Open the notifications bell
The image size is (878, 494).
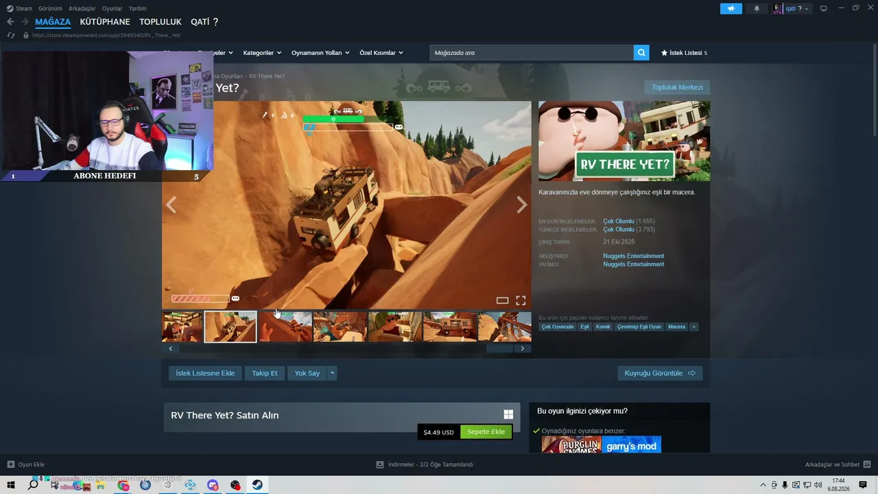(x=757, y=8)
